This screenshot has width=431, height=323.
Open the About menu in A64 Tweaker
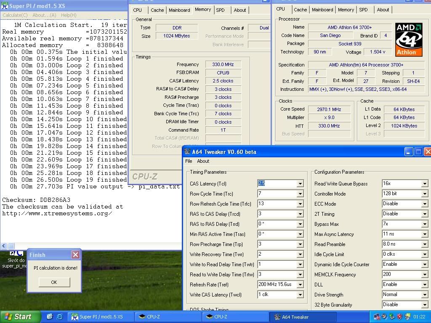203,161
